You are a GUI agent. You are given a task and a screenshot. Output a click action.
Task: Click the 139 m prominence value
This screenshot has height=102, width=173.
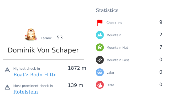pos(76,85)
